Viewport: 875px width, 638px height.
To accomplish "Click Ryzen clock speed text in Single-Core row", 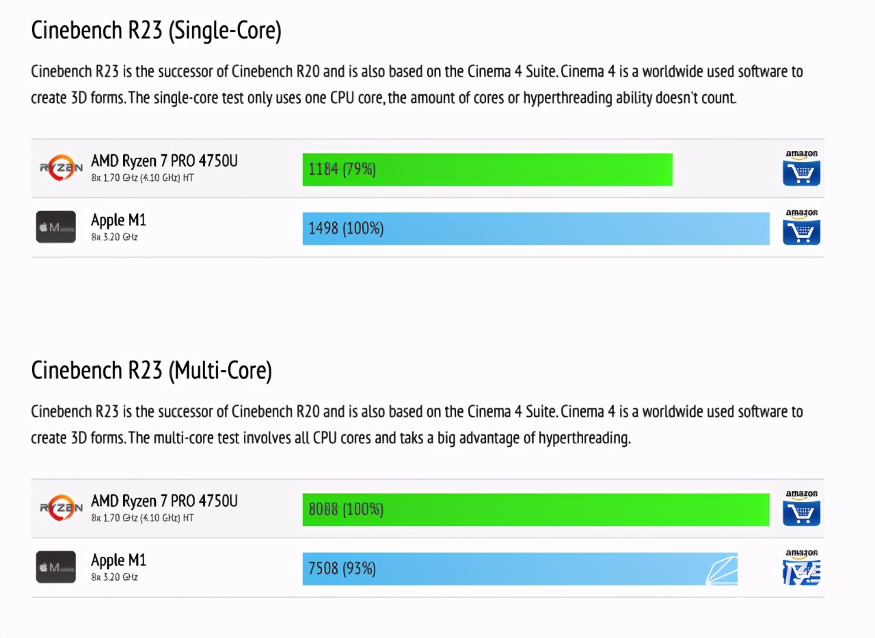I will tap(142, 178).
